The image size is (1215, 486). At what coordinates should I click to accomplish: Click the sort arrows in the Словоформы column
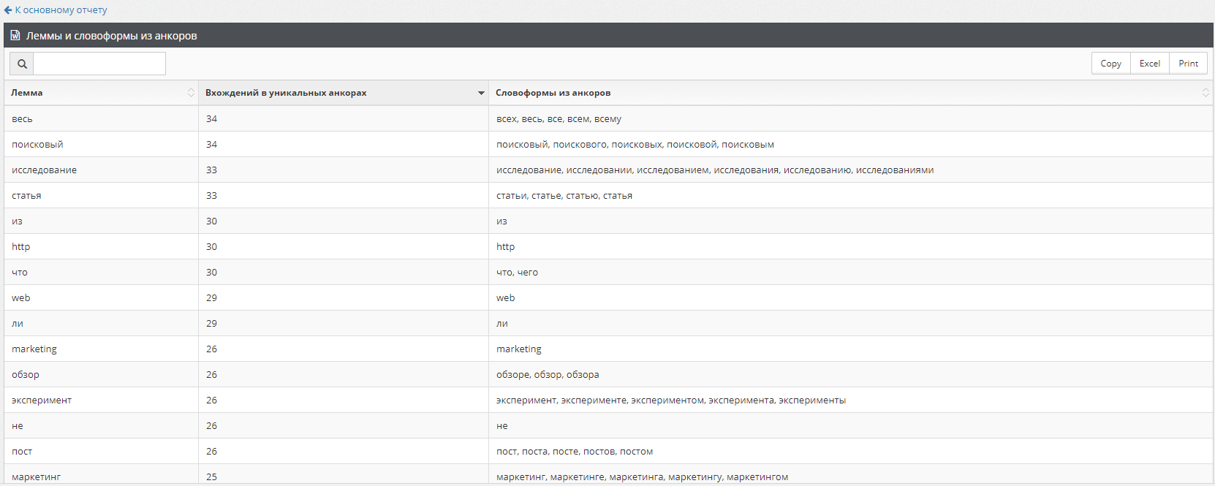click(x=1205, y=93)
